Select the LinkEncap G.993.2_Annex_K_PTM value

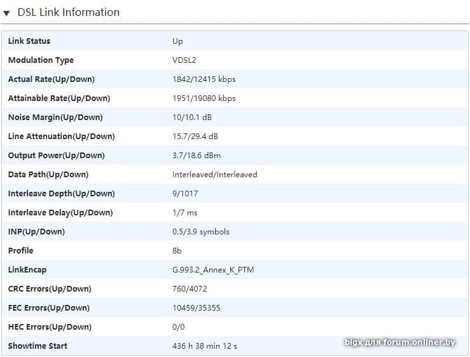[x=213, y=270]
